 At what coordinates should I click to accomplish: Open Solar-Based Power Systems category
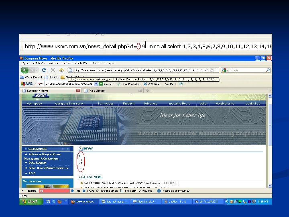(x=48, y=168)
